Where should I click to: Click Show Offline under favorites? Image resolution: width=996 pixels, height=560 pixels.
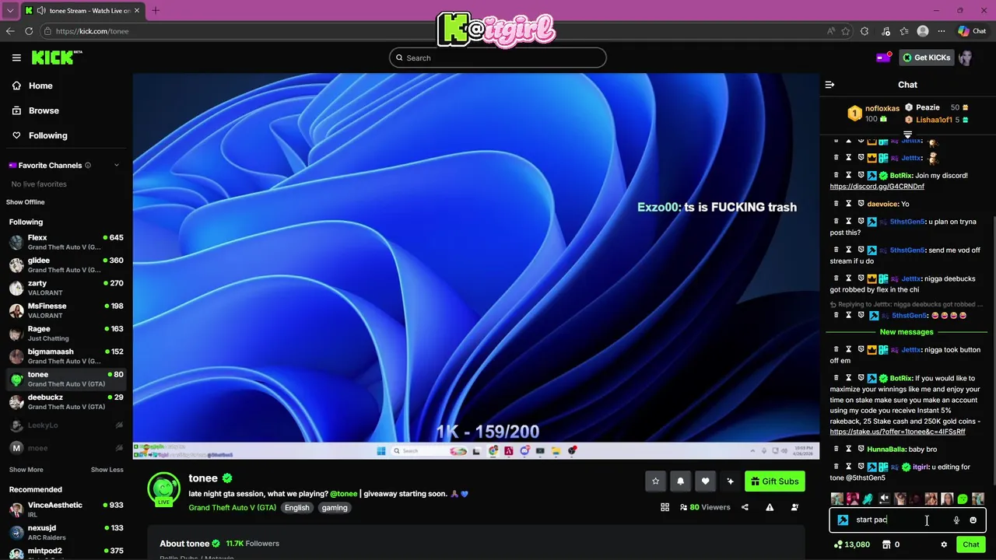click(x=25, y=202)
